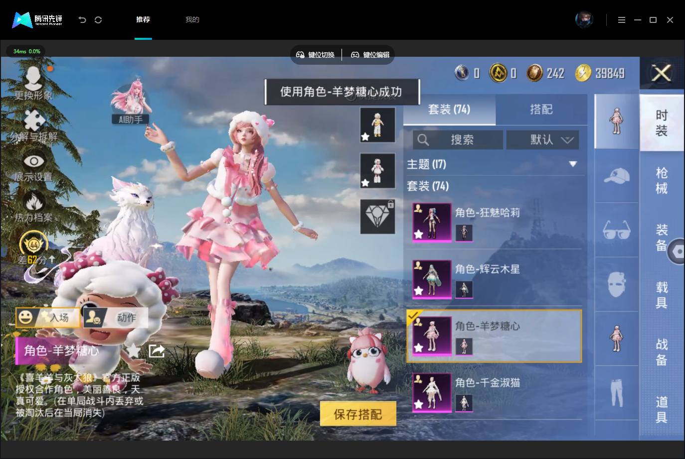
Task: Select the 角色-千金淑猫 outfit thumbnail
Action: [432, 392]
